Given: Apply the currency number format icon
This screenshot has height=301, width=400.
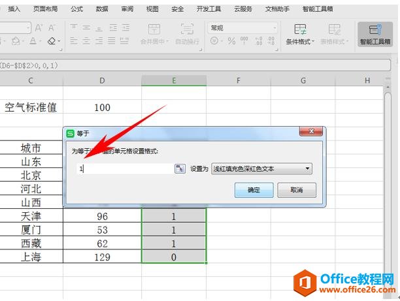Looking at the screenshot, I should 214,40.
